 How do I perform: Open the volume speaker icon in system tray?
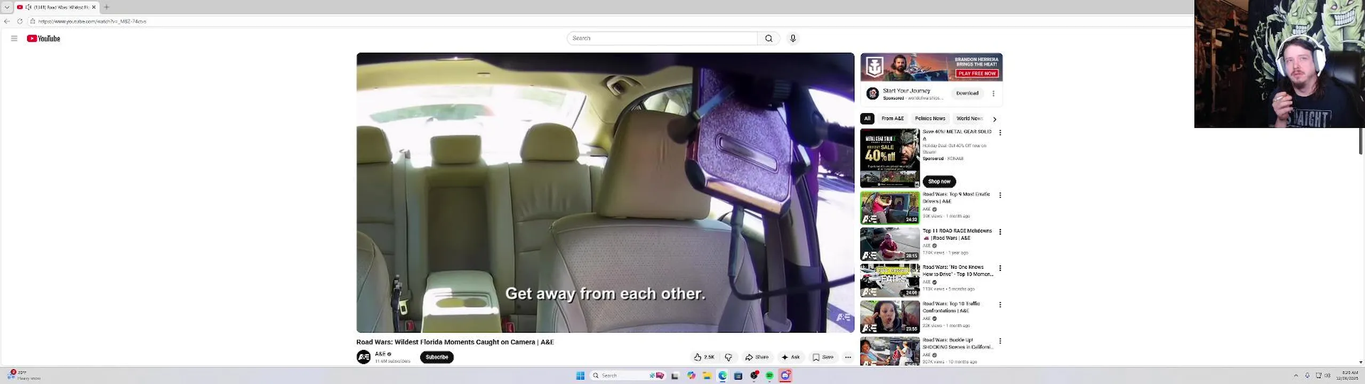1328,375
